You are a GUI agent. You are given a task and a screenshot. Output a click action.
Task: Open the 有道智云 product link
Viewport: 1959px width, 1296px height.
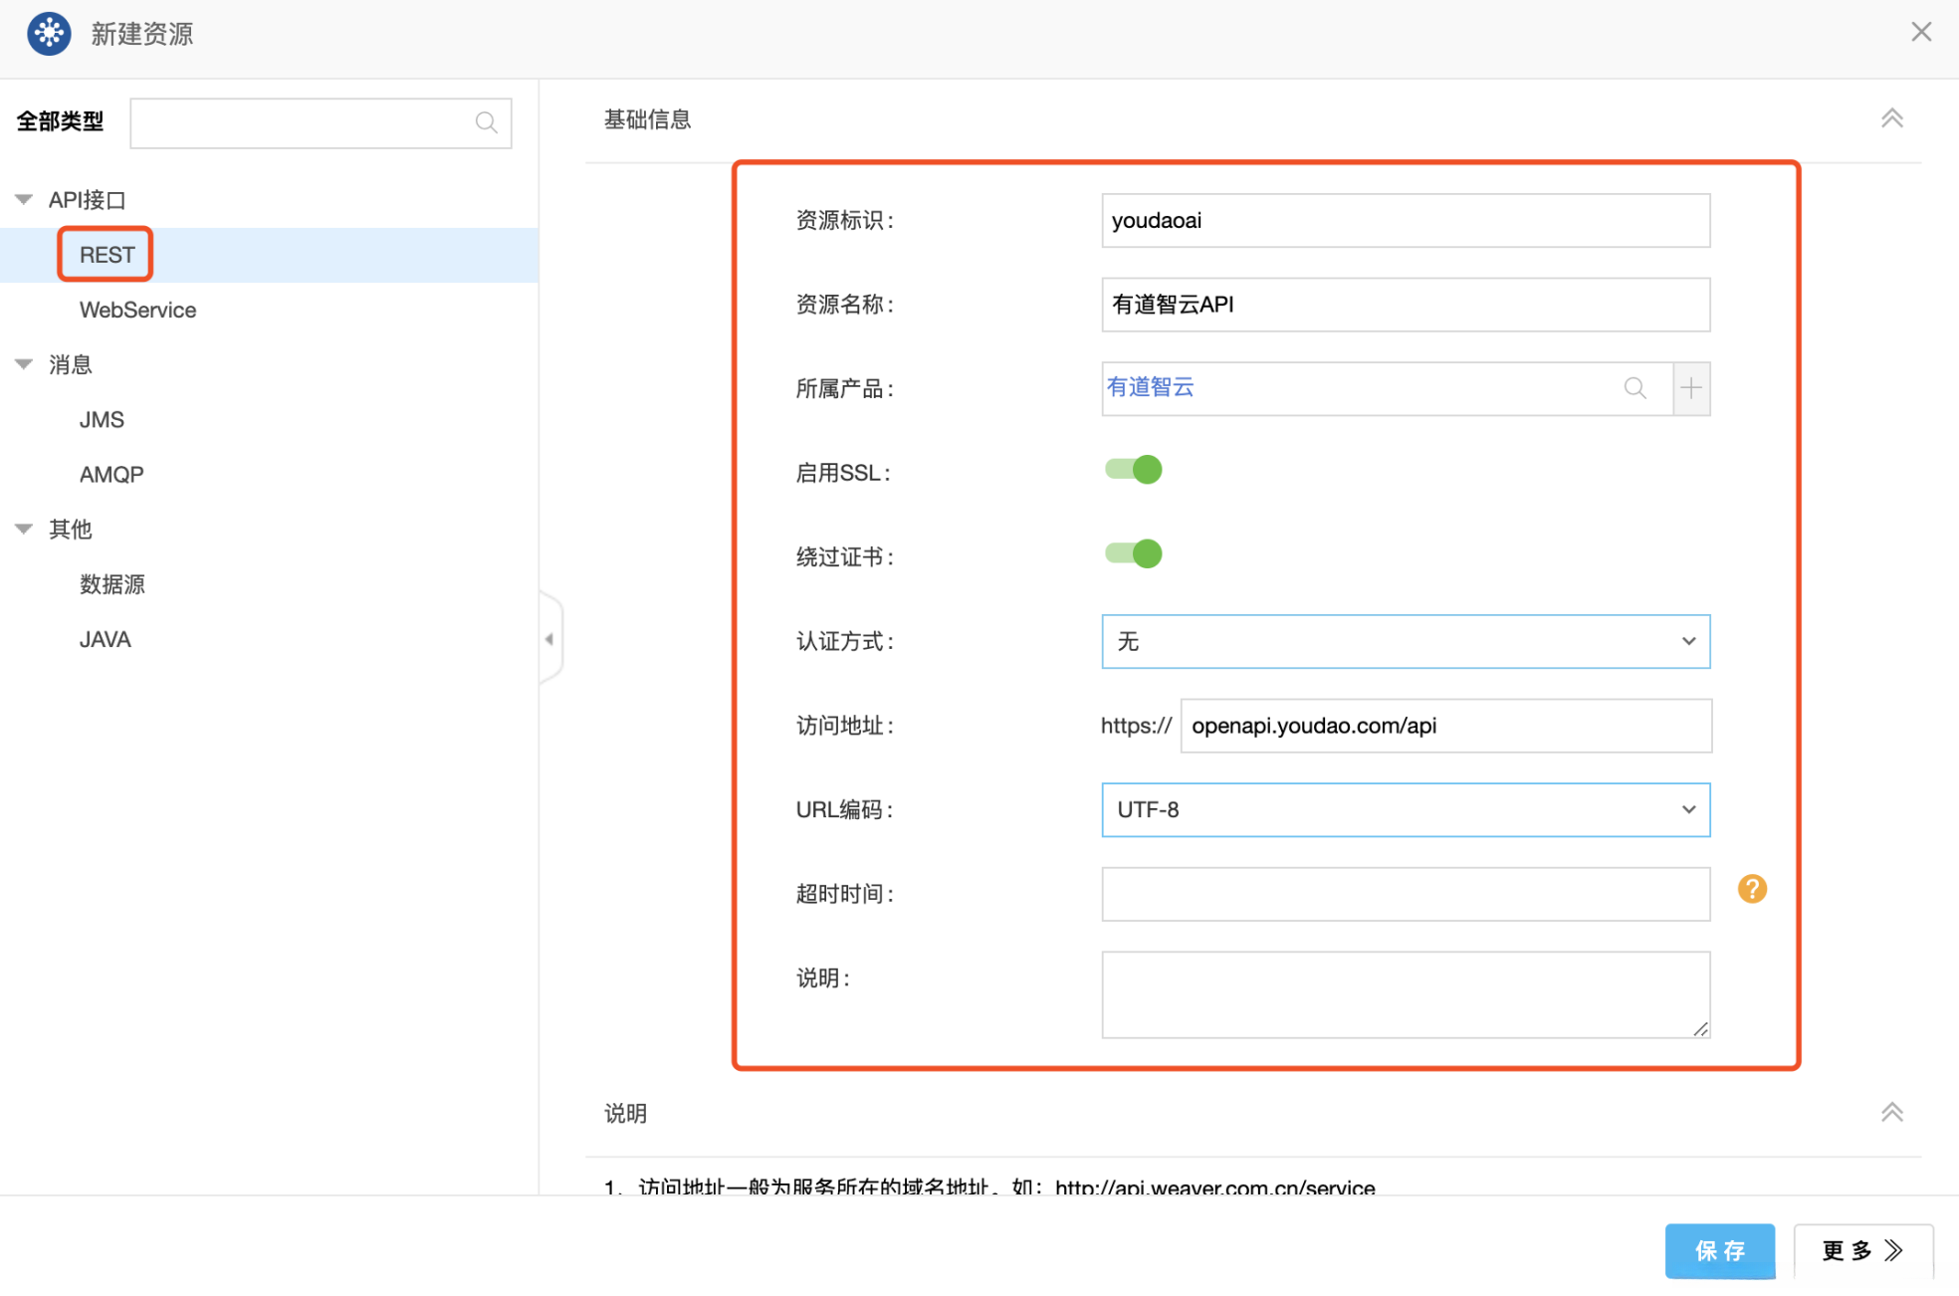point(1151,387)
